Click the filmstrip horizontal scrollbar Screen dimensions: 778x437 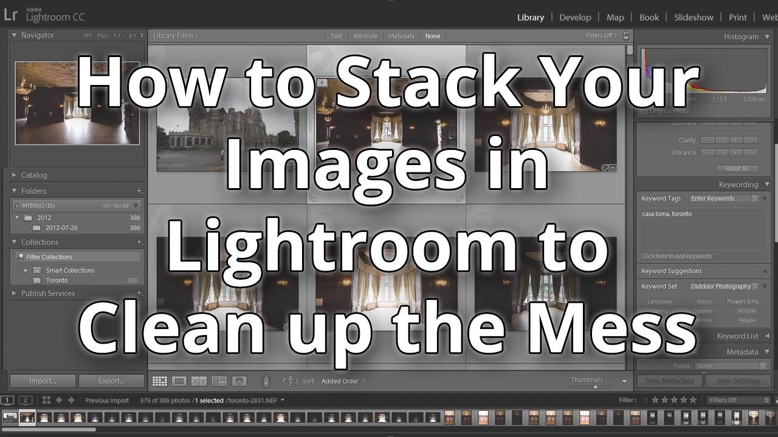click(x=49, y=429)
